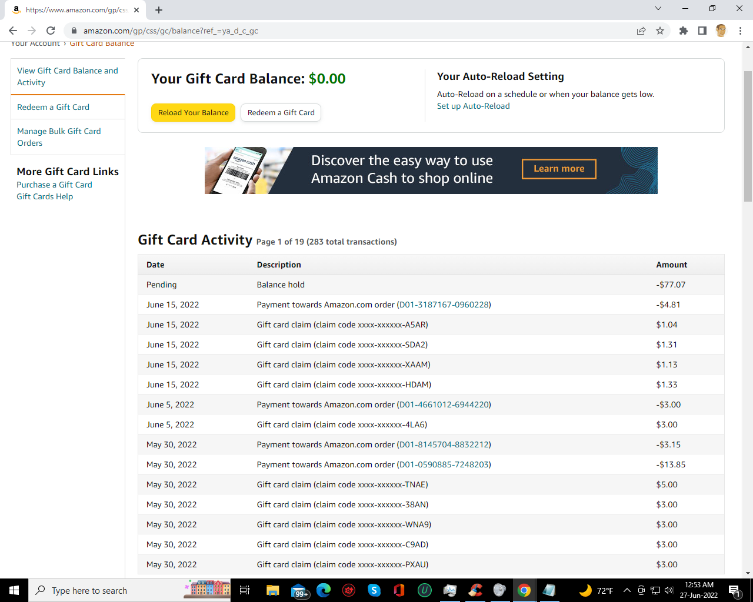
Task: Open File Explorer from taskbar
Action: tap(272, 590)
